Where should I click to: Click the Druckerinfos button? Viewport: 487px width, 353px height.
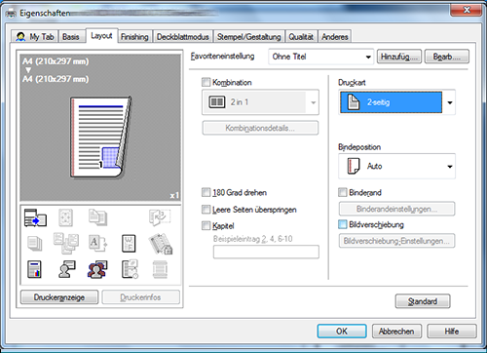(141, 297)
